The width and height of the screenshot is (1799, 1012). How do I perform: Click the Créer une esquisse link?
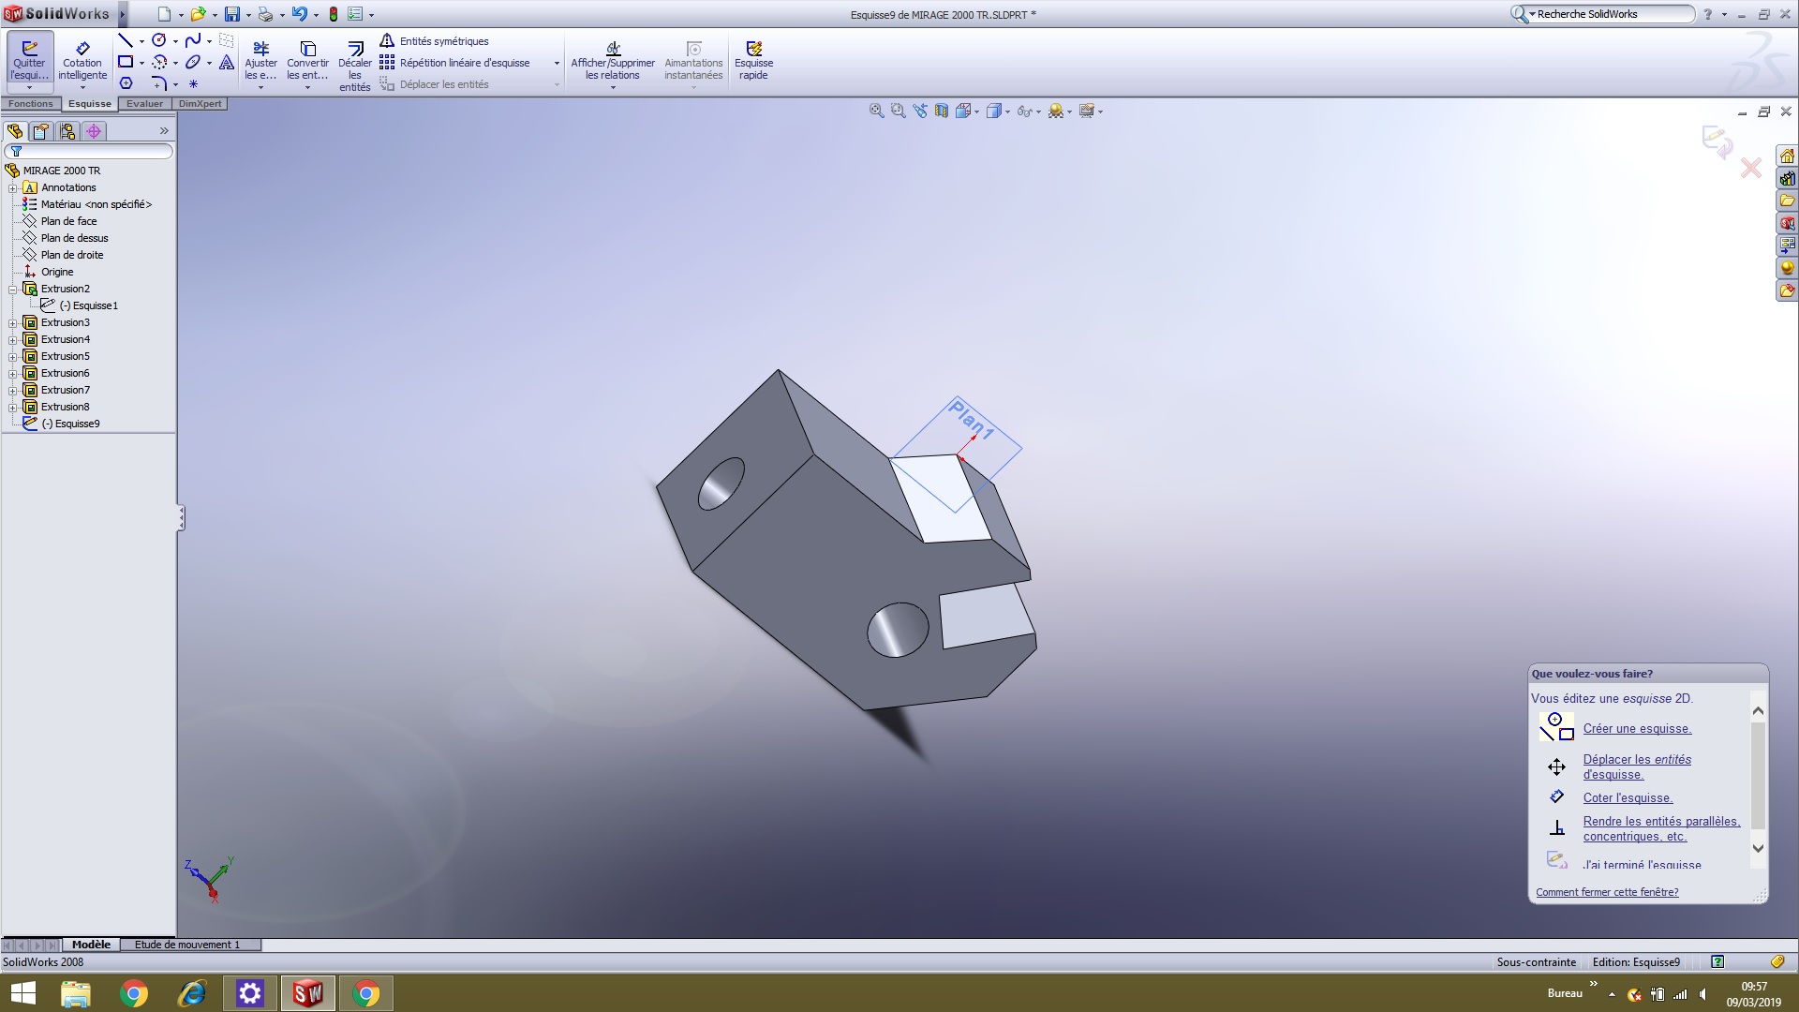[x=1637, y=728]
